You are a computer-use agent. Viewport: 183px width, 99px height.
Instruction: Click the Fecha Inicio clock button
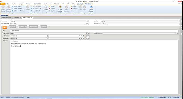tap(86, 36)
